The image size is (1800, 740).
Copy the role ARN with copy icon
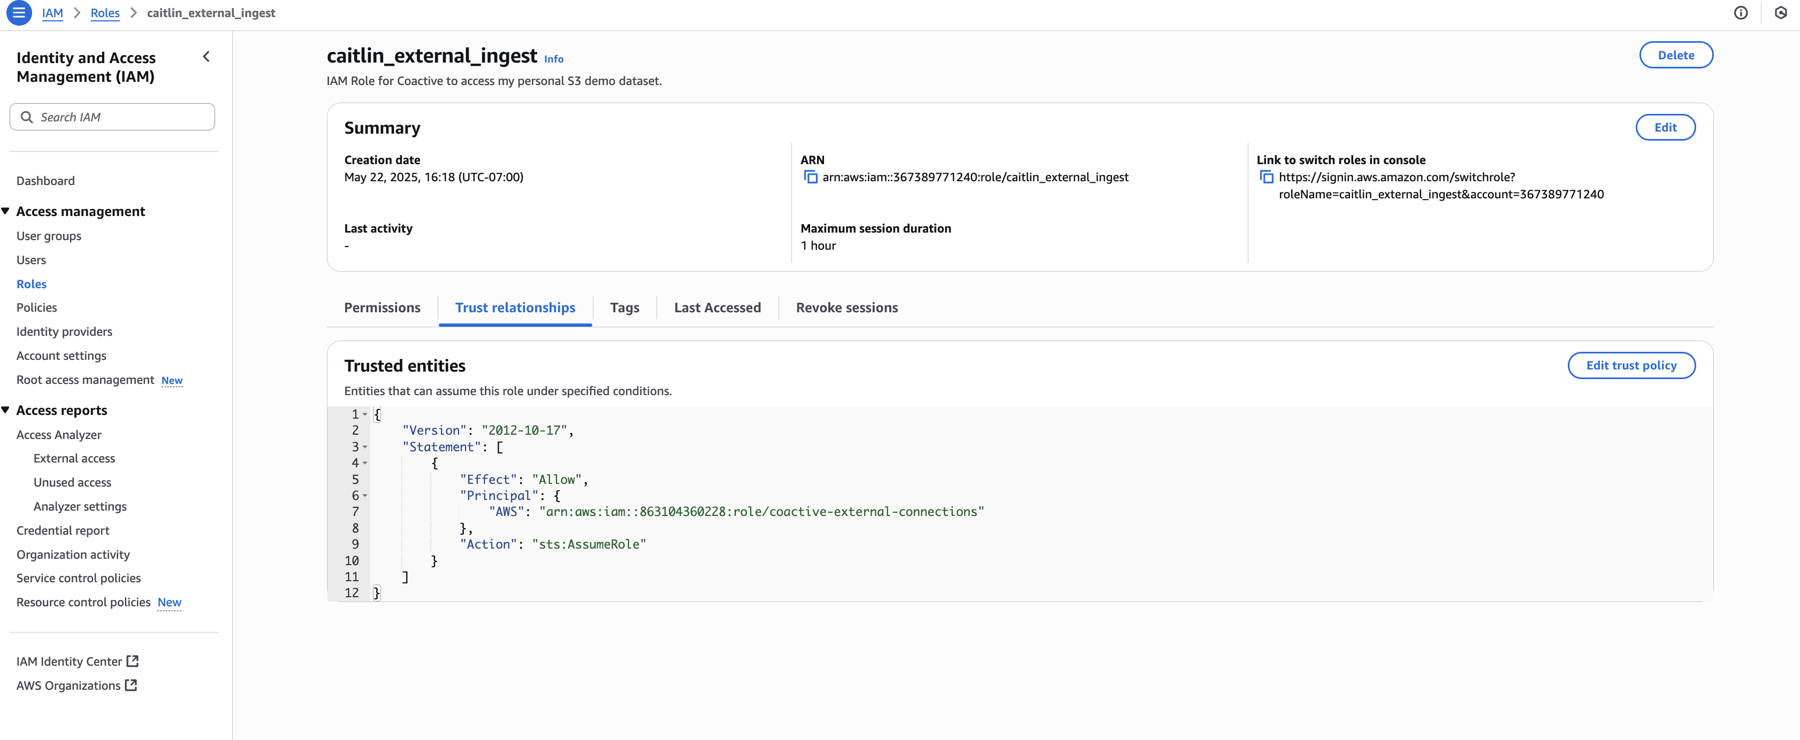[x=811, y=178]
